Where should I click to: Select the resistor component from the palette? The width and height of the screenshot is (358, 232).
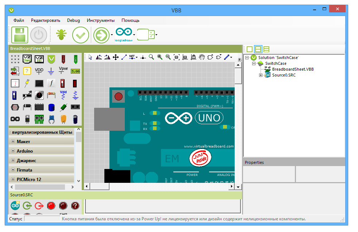(x=51, y=95)
